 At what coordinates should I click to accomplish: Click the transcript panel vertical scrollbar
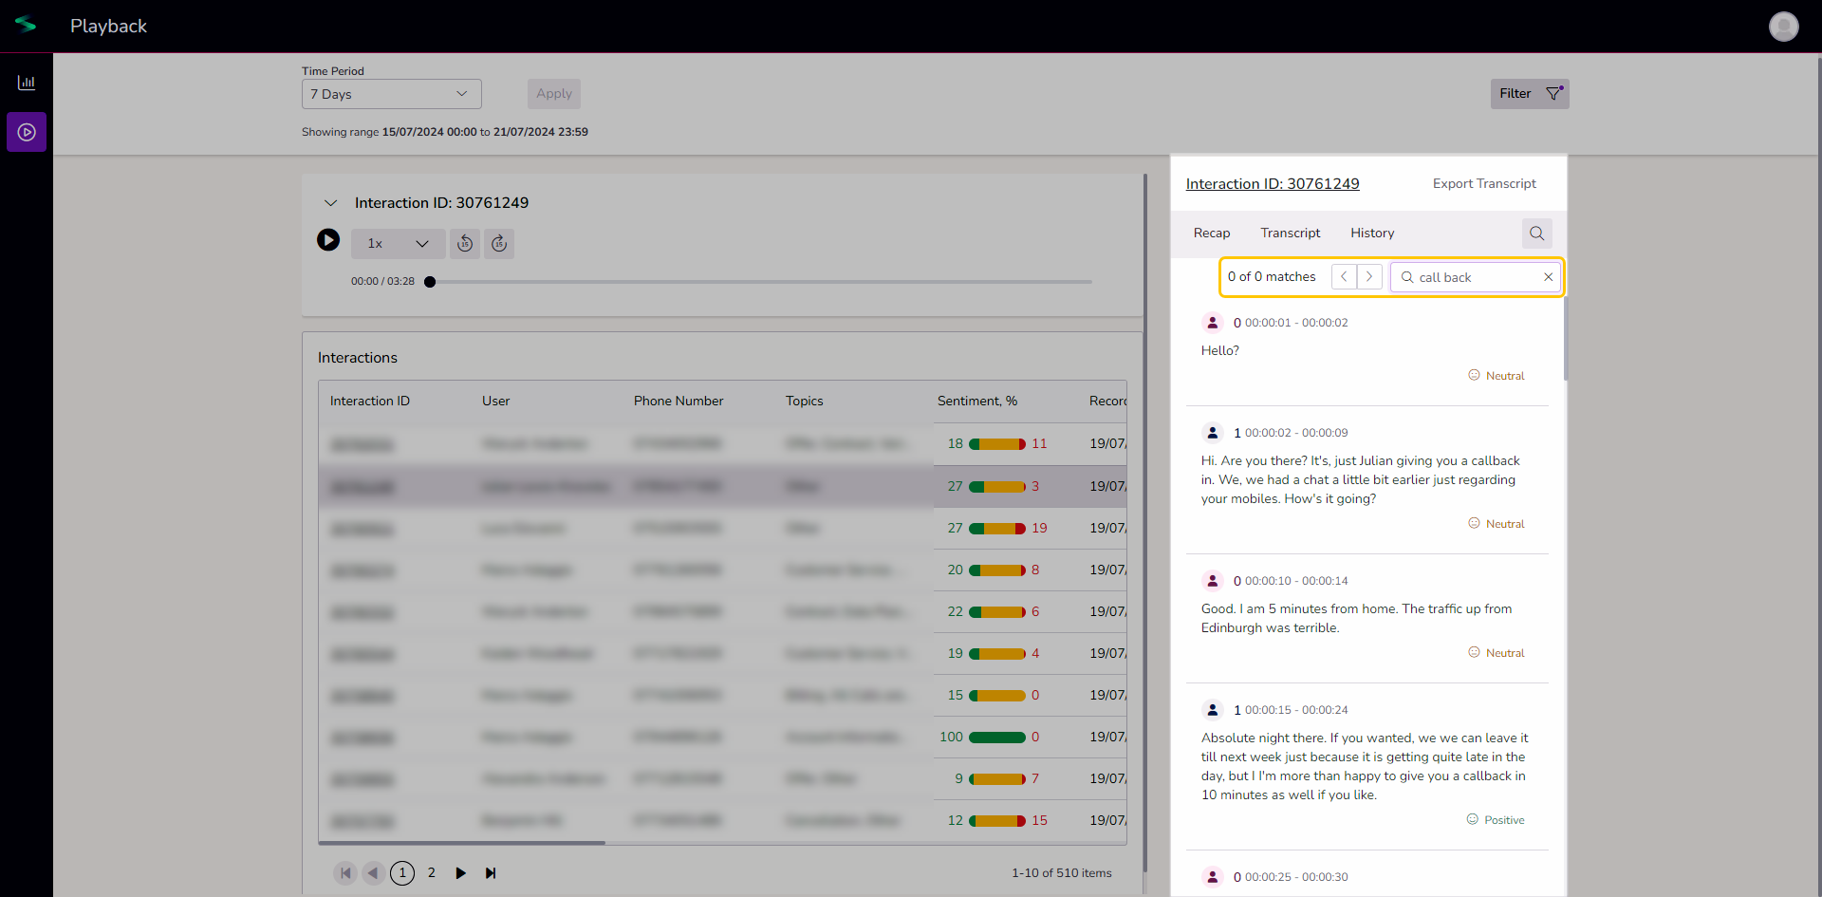1565,339
